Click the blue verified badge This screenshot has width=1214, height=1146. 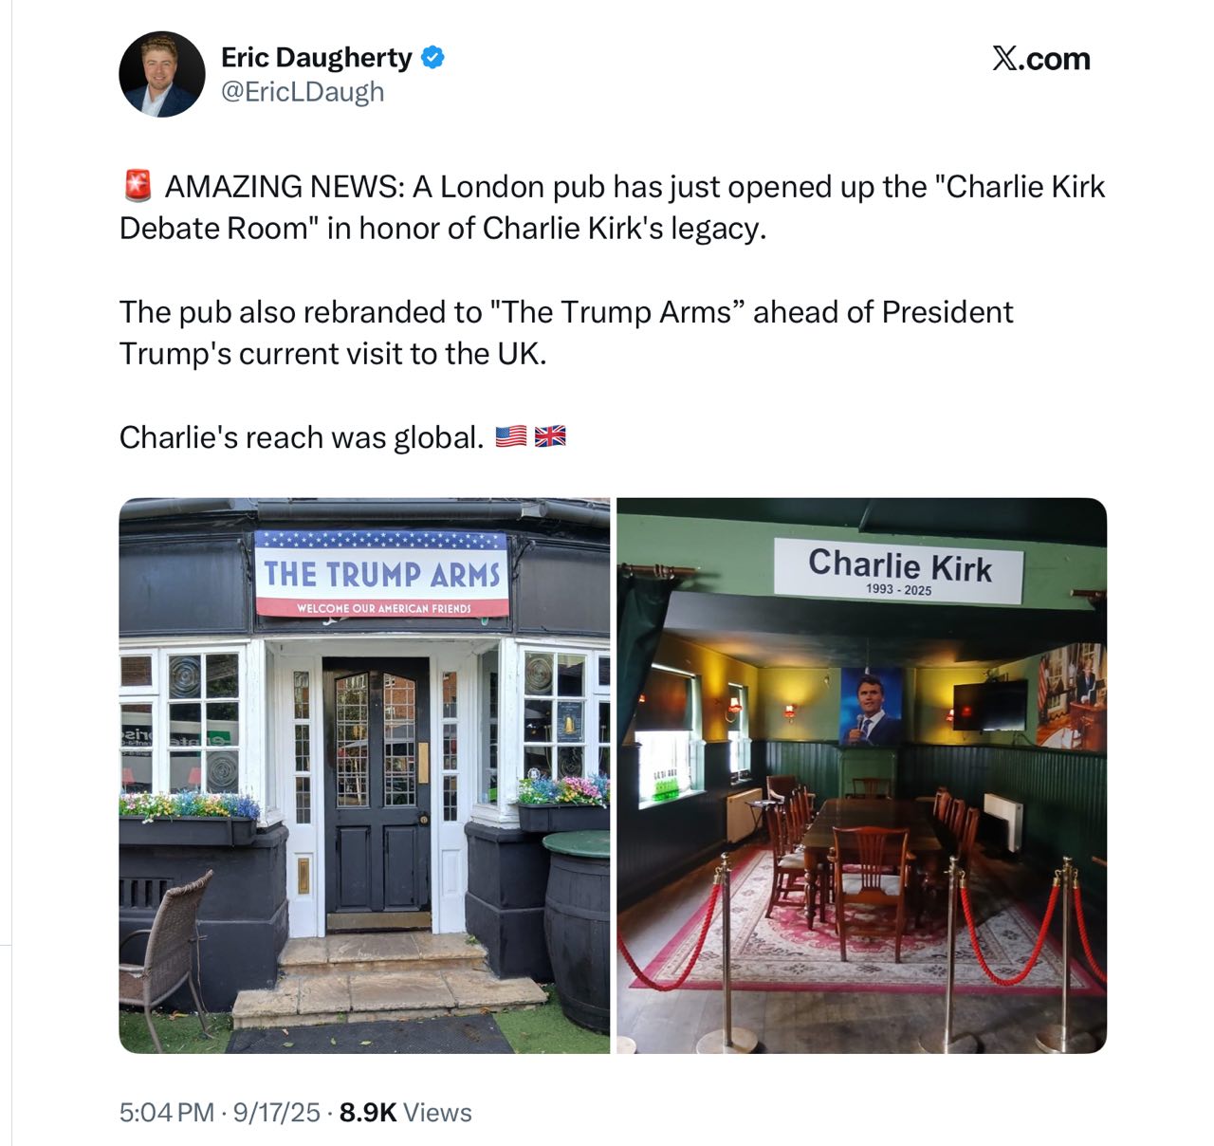point(432,57)
